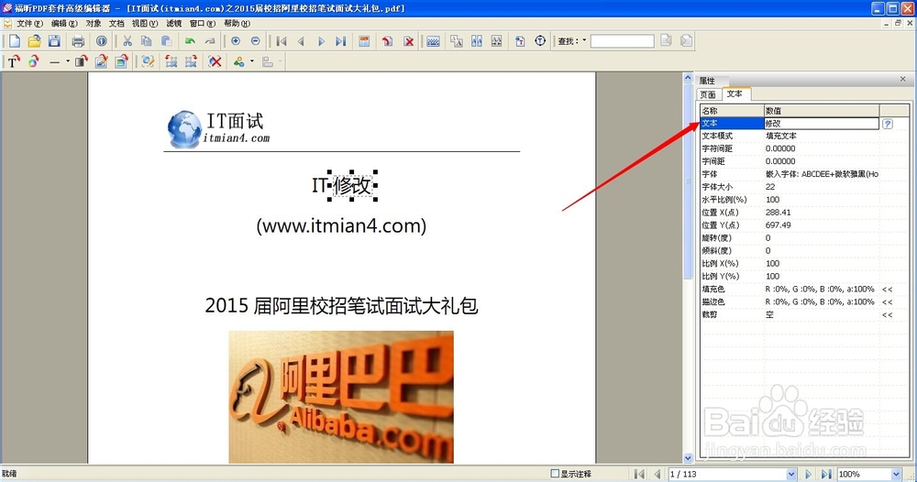Screen dimensions: 917x482
Task: Open page number dropdown 1 / 113
Action: click(x=790, y=475)
